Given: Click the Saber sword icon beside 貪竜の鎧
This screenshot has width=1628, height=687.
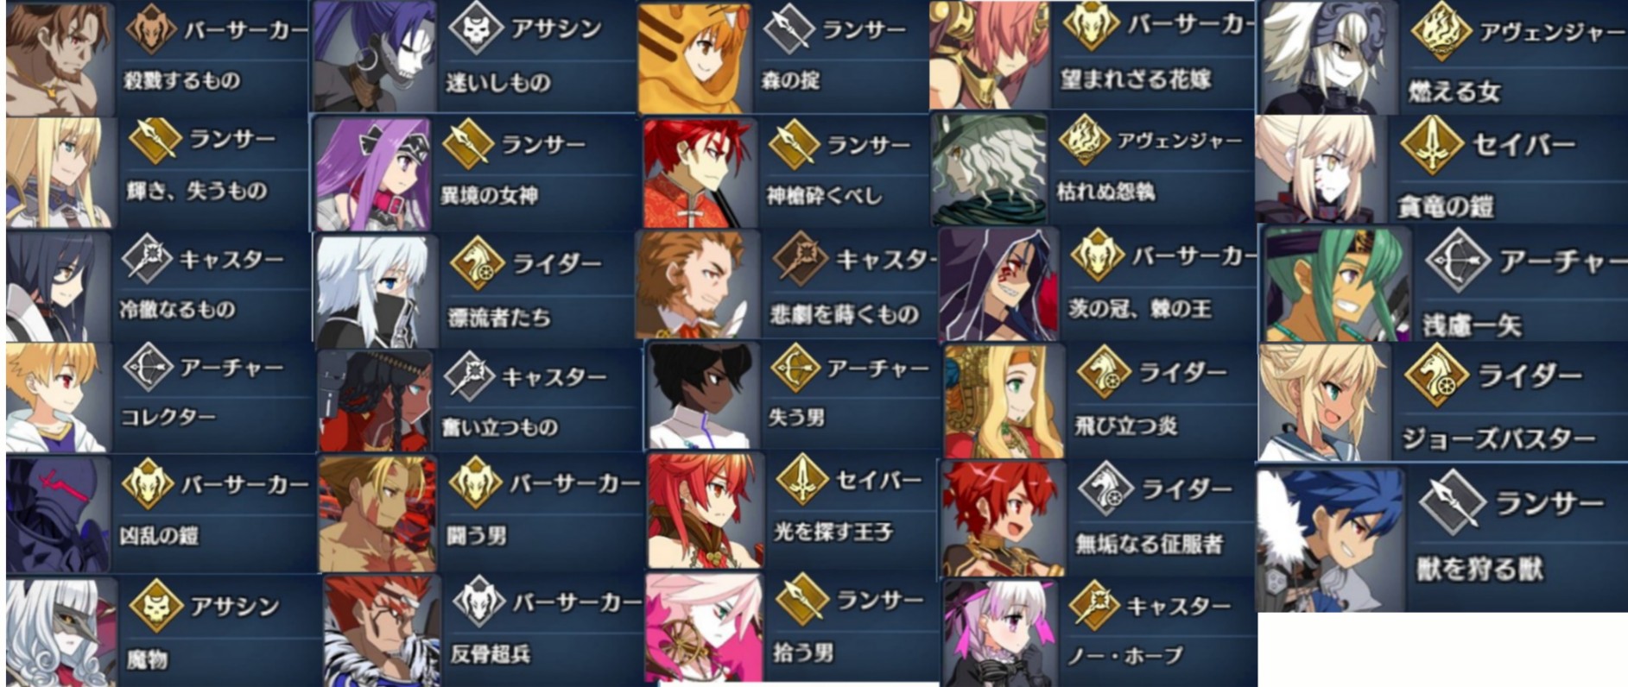Looking at the screenshot, I should coord(1432,144).
